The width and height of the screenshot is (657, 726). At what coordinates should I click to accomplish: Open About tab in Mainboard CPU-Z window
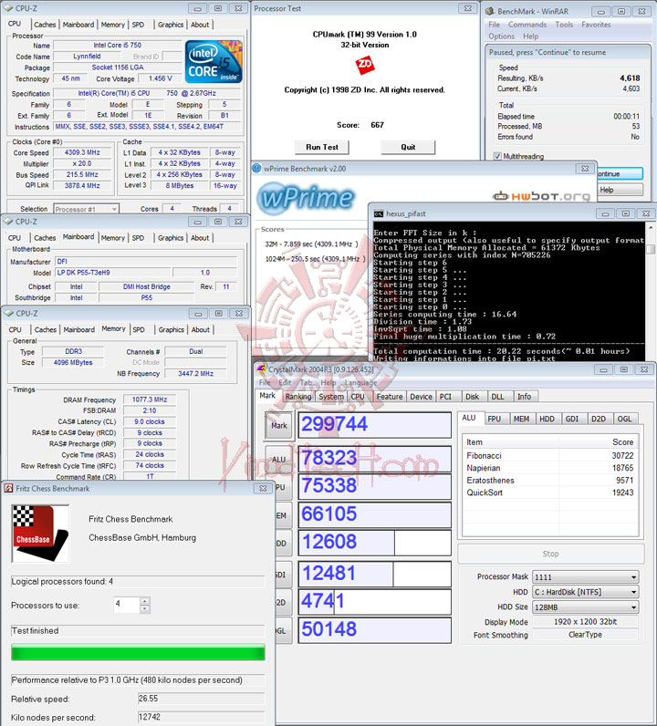point(200,237)
